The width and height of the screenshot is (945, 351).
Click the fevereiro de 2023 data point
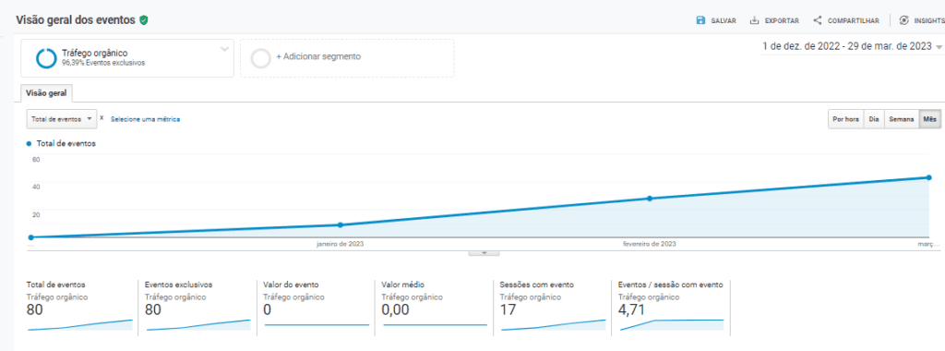click(649, 199)
